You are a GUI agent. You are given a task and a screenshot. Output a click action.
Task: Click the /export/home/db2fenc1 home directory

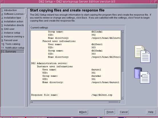[x=106, y=57]
